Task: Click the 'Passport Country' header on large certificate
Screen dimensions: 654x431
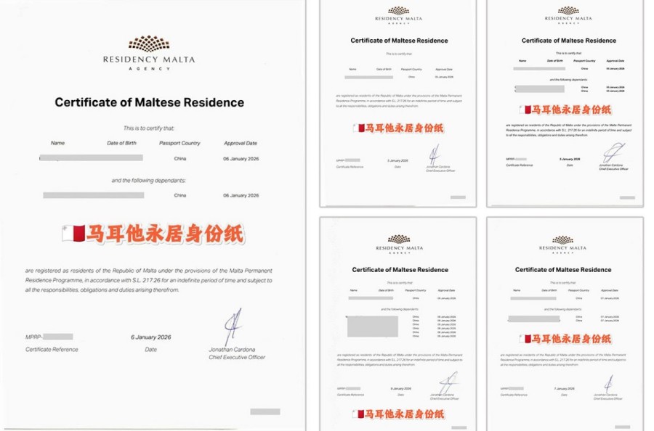Action: coord(179,143)
